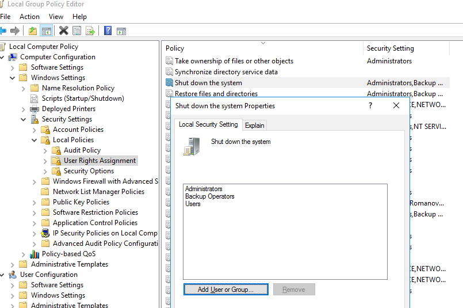Select the Local Computer Policy root

(x=44, y=47)
